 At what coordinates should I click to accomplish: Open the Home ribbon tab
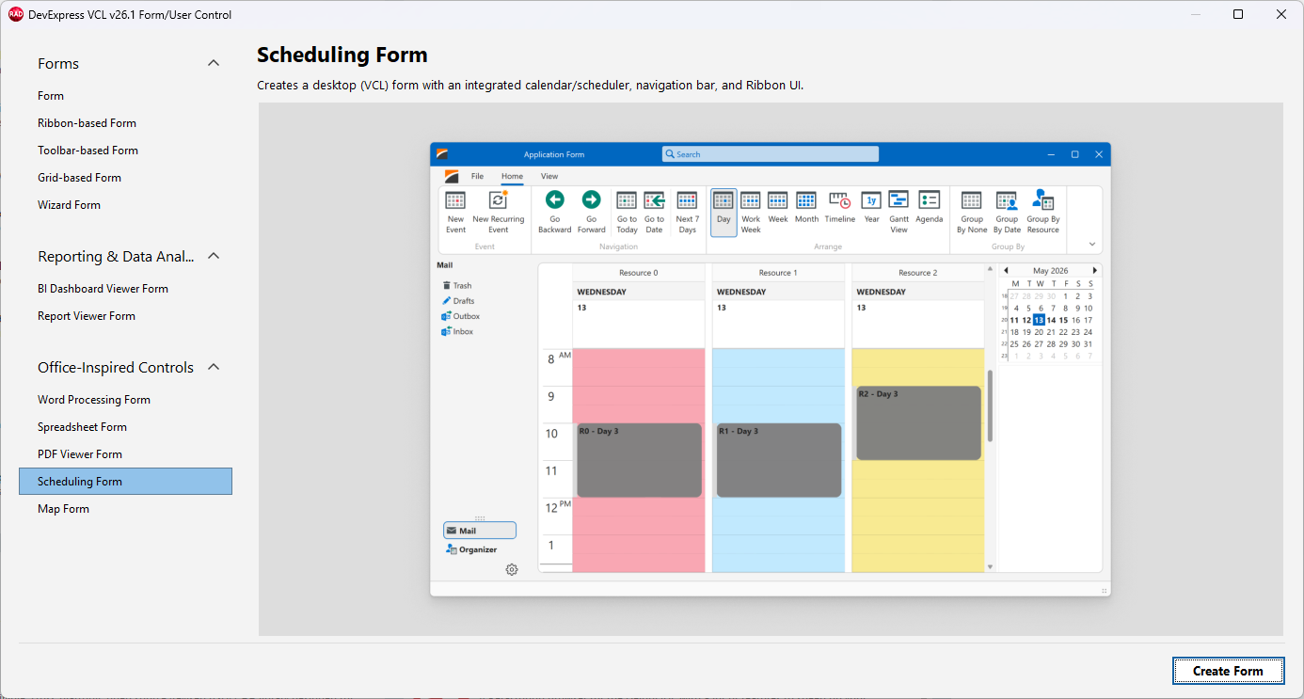512,176
